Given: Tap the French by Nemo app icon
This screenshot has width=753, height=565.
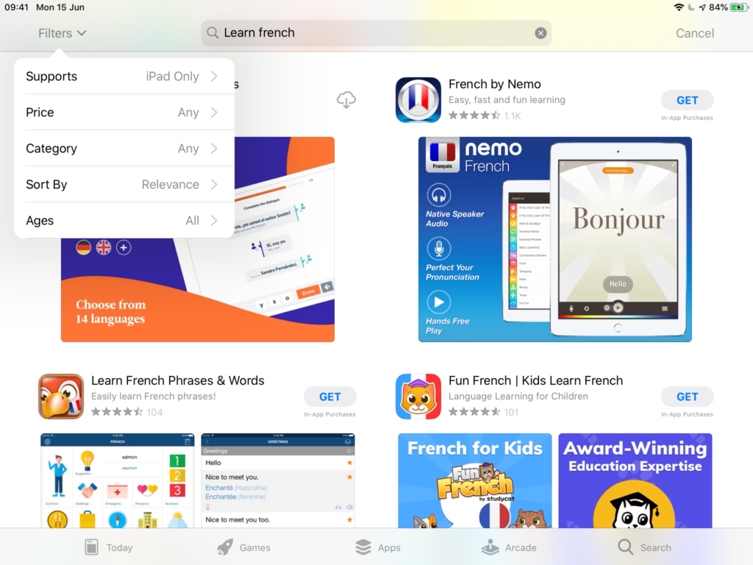Looking at the screenshot, I should [418, 100].
